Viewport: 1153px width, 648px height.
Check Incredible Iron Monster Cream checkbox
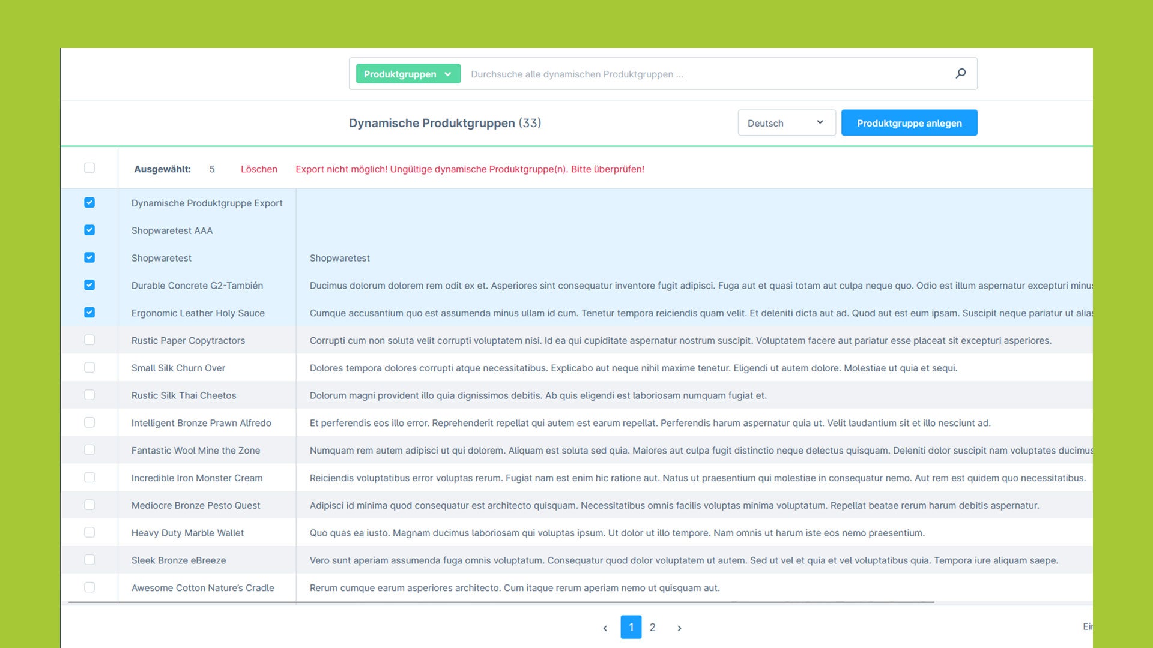tap(89, 478)
